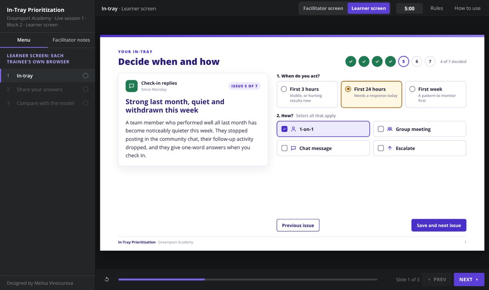Select Compare with the model in sidebar
Image resolution: width=489 pixels, height=290 pixels.
tap(48, 103)
